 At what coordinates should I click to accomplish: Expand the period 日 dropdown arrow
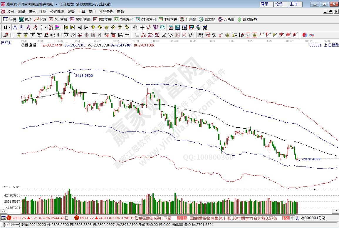(9, 27)
